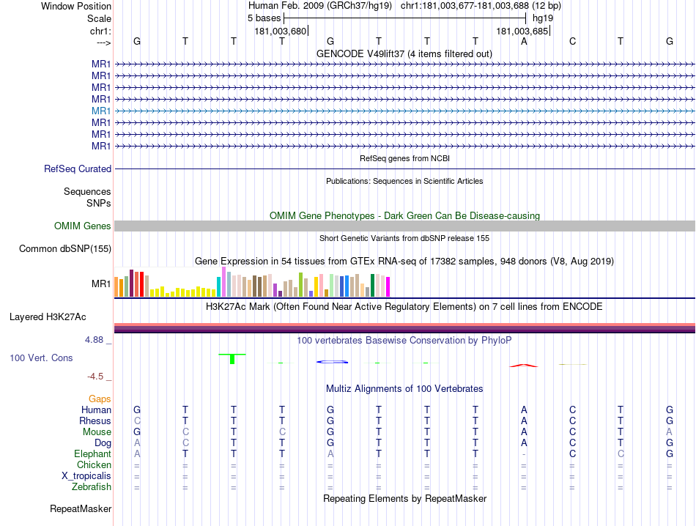Click the C base in the reference sequence row

tap(572, 41)
